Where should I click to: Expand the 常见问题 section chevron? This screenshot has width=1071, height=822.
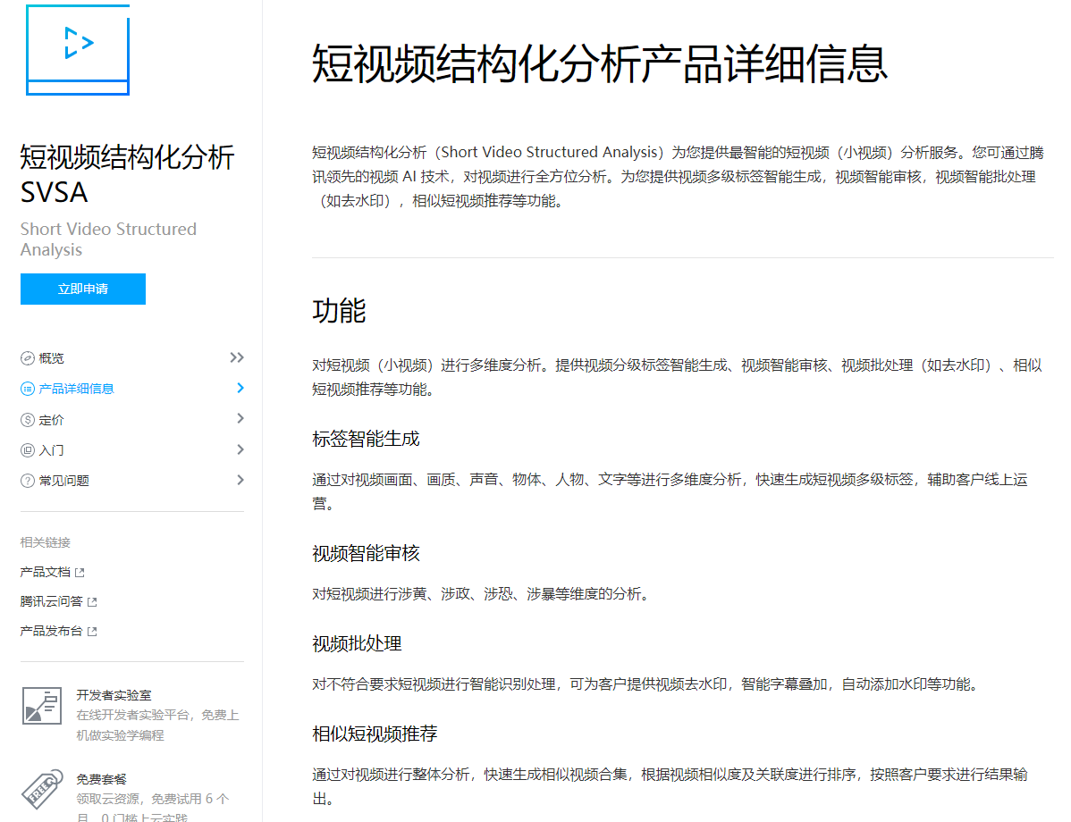coord(240,480)
